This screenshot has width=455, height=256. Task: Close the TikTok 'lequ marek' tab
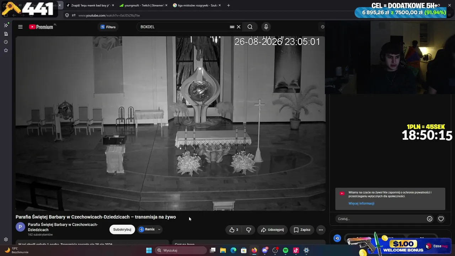113,5
